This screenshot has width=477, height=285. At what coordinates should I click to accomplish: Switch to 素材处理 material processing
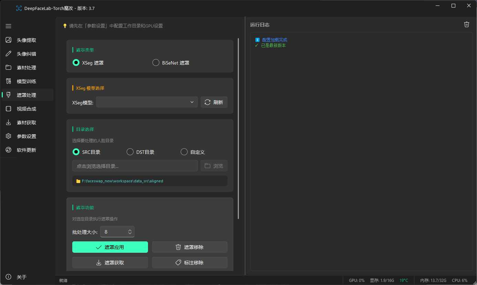pyautogui.click(x=26, y=68)
